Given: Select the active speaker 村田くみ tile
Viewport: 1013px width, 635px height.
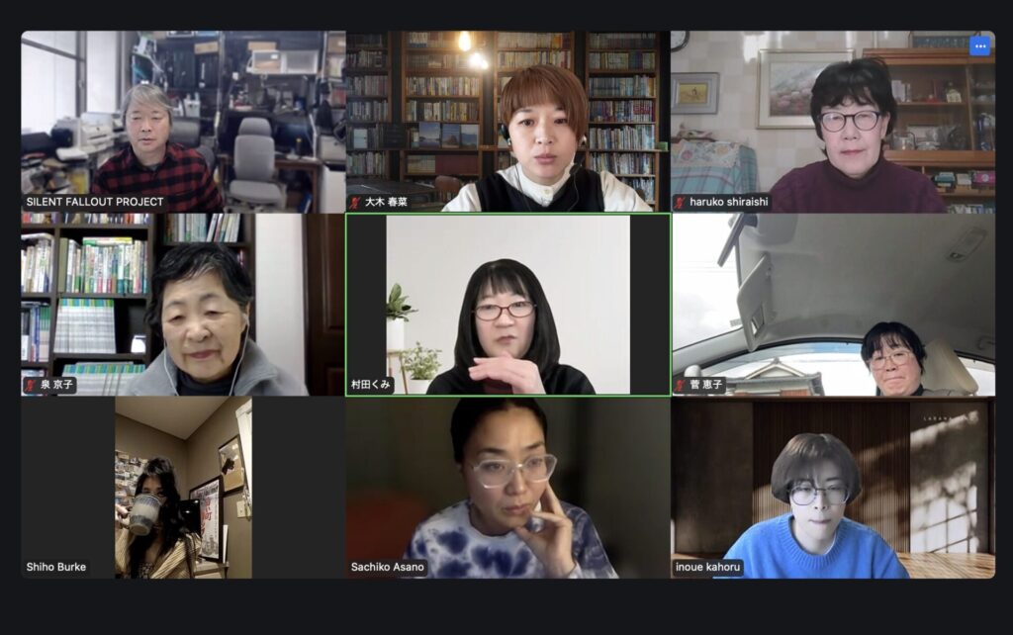Looking at the screenshot, I should (507, 305).
